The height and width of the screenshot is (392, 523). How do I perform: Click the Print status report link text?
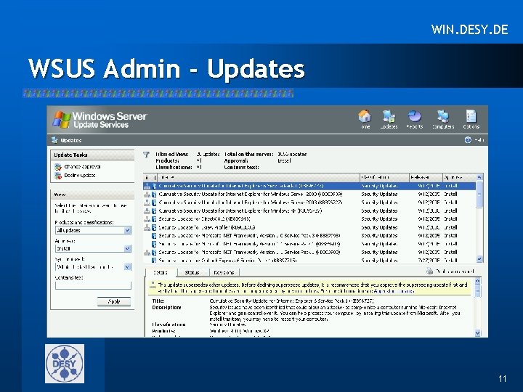[455, 271]
